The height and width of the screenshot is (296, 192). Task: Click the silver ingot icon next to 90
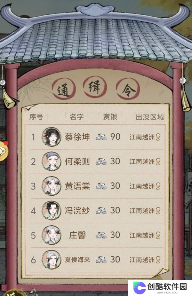point(101,137)
